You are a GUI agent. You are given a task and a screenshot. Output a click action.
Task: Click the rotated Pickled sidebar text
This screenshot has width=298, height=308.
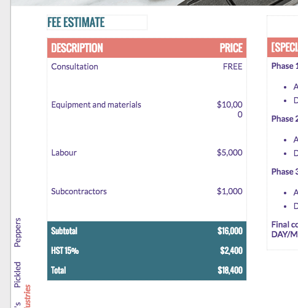17,275
